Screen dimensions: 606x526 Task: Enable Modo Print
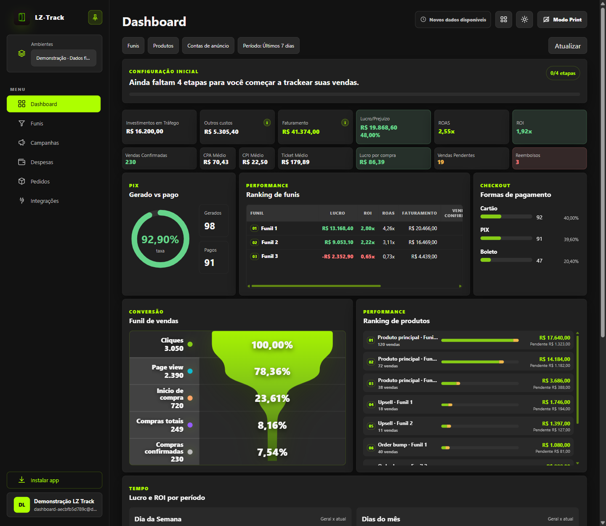point(562,20)
